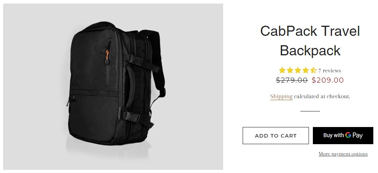Click the half-filled fifth rating star

point(313,71)
